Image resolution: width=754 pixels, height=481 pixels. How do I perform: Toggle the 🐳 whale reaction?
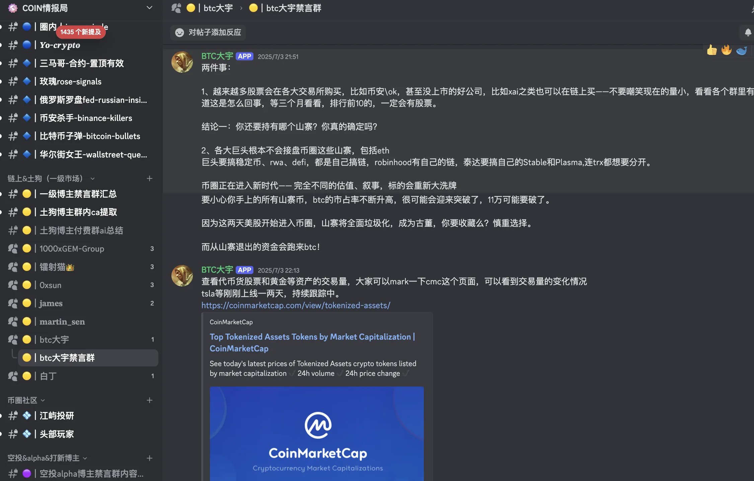pos(742,50)
